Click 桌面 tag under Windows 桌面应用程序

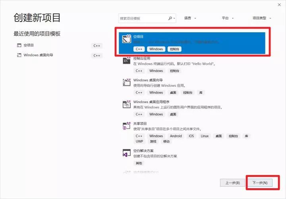coord(173,114)
